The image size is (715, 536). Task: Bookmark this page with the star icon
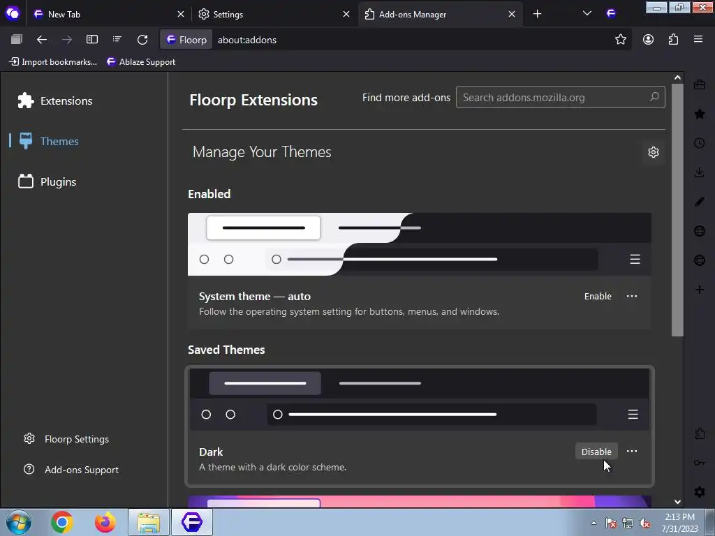pyautogui.click(x=621, y=40)
